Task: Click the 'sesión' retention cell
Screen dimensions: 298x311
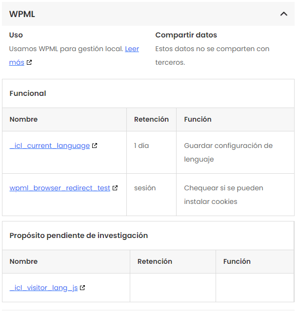Action: point(145,188)
